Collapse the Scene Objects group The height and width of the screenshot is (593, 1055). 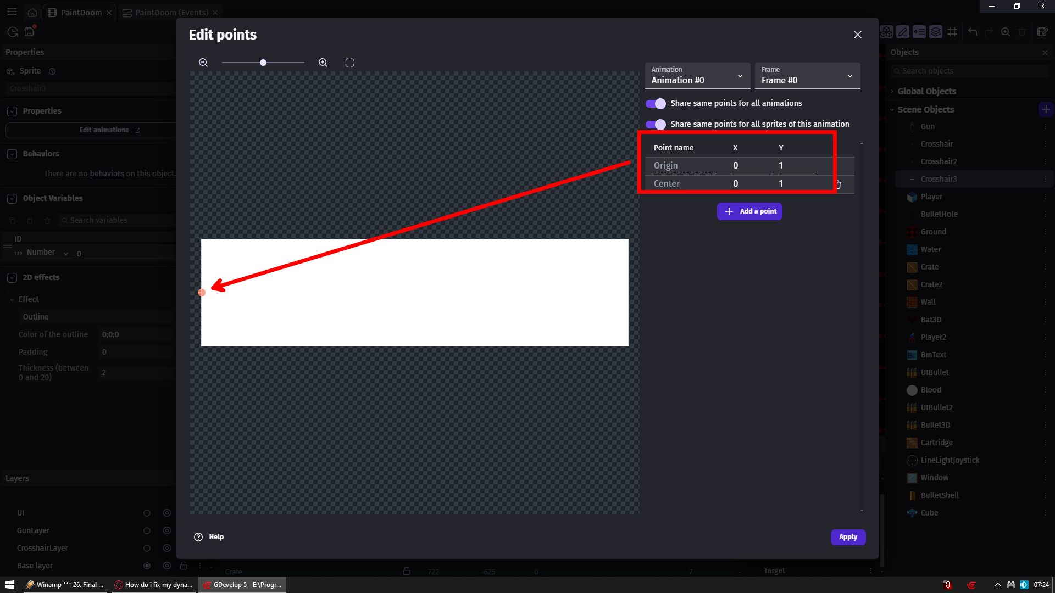click(892, 110)
